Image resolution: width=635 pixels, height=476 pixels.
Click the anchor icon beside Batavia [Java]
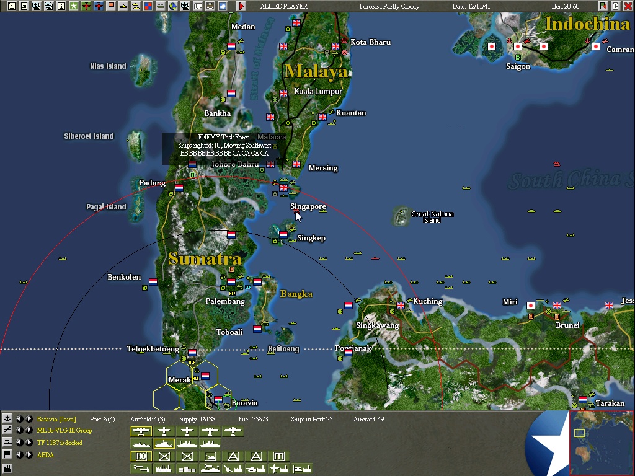(7, 418)
